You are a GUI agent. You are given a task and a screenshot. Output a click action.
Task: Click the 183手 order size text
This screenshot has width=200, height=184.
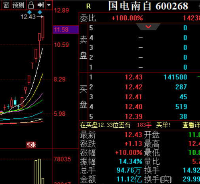[x=144, y=125]
